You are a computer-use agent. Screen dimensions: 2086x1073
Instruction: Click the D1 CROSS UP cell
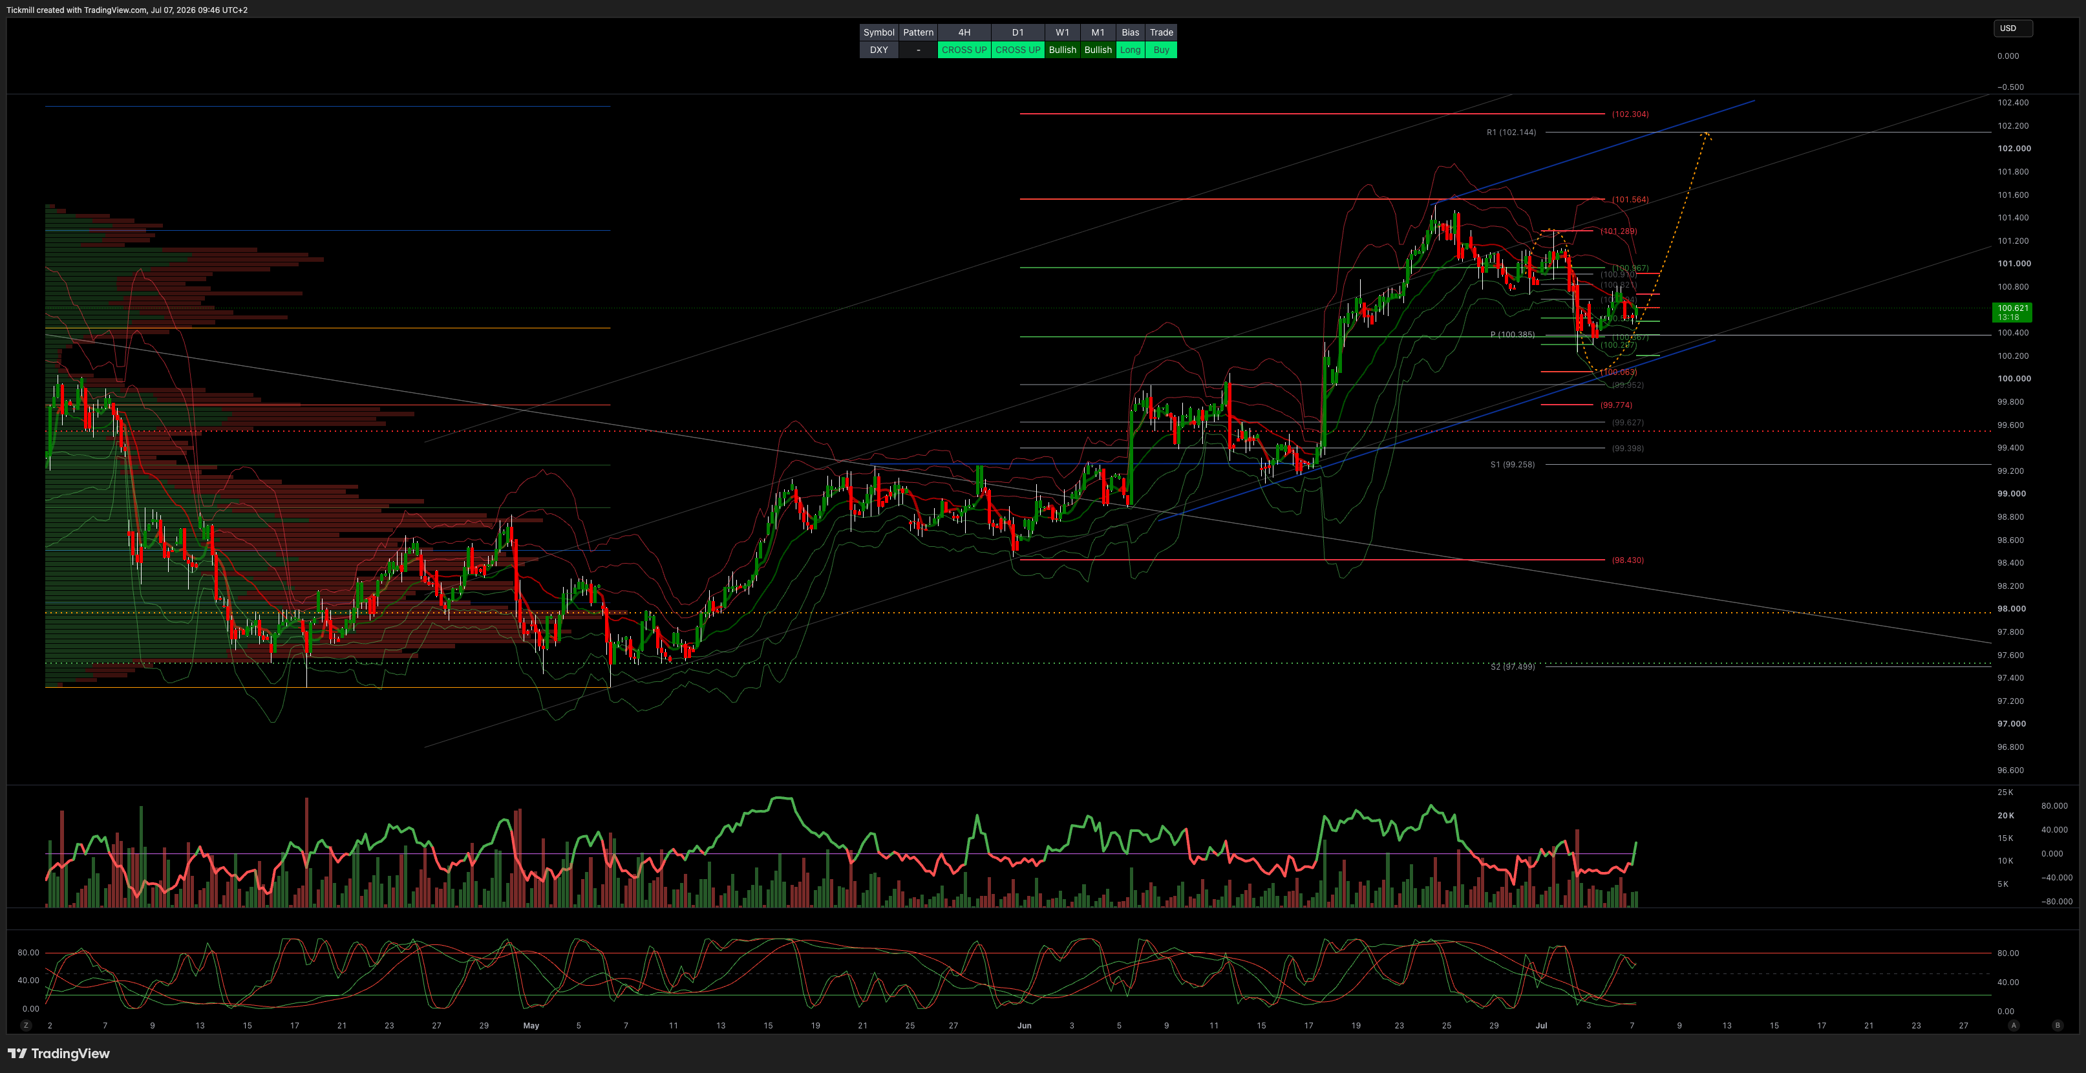[x=1017, y=50]
